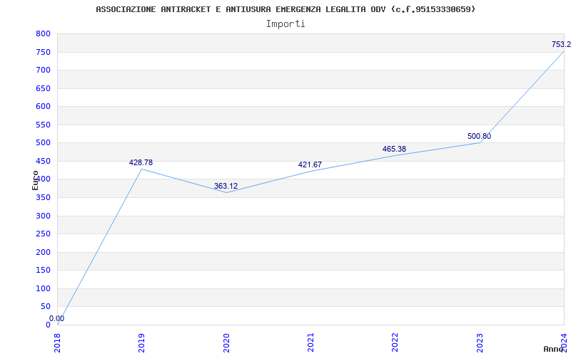Select the 2018 year axis label
This screenshot has width=571, height=356.
(57, 342)
